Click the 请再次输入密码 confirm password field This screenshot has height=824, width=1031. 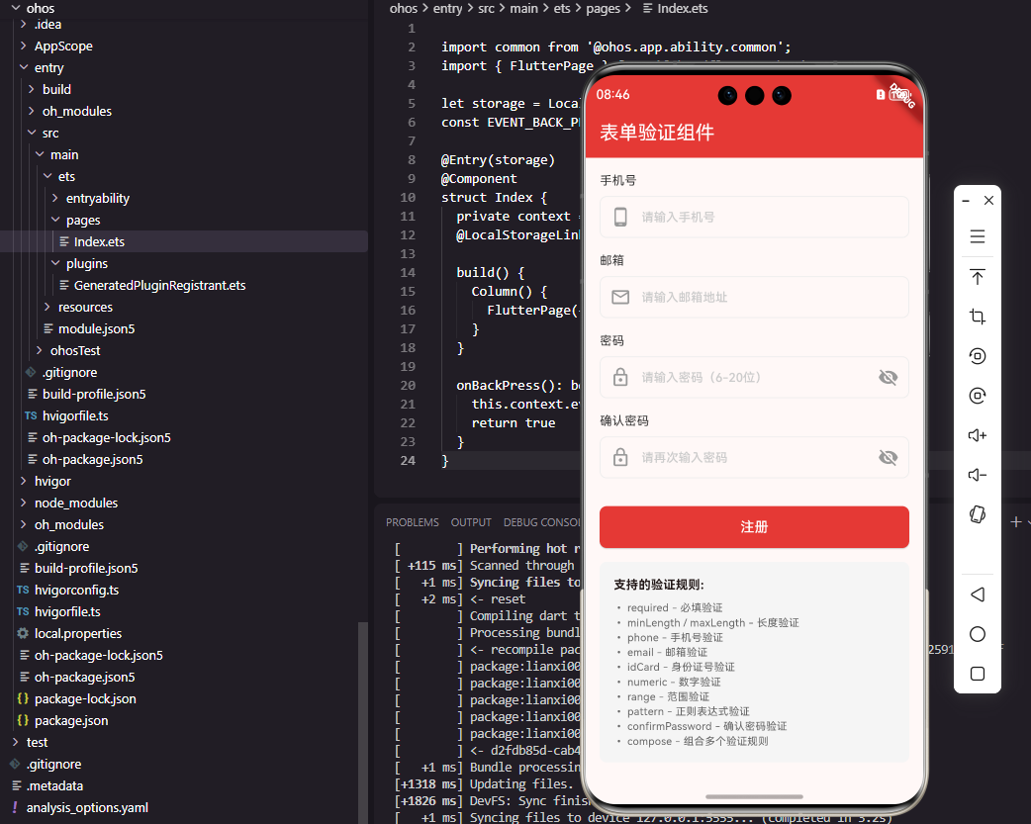point(754,458)
